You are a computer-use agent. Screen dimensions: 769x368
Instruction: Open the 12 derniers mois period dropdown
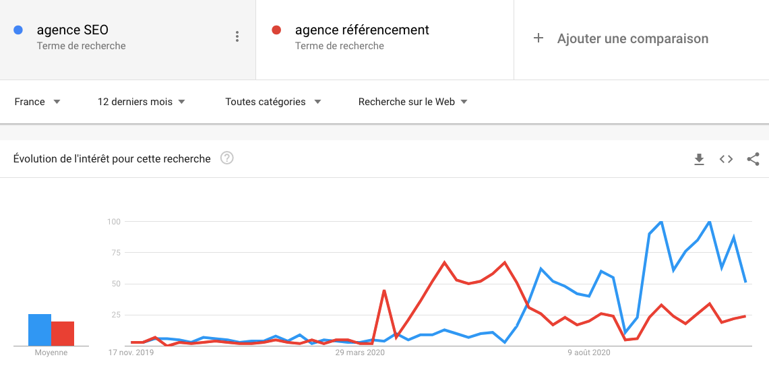click(142, 102)
